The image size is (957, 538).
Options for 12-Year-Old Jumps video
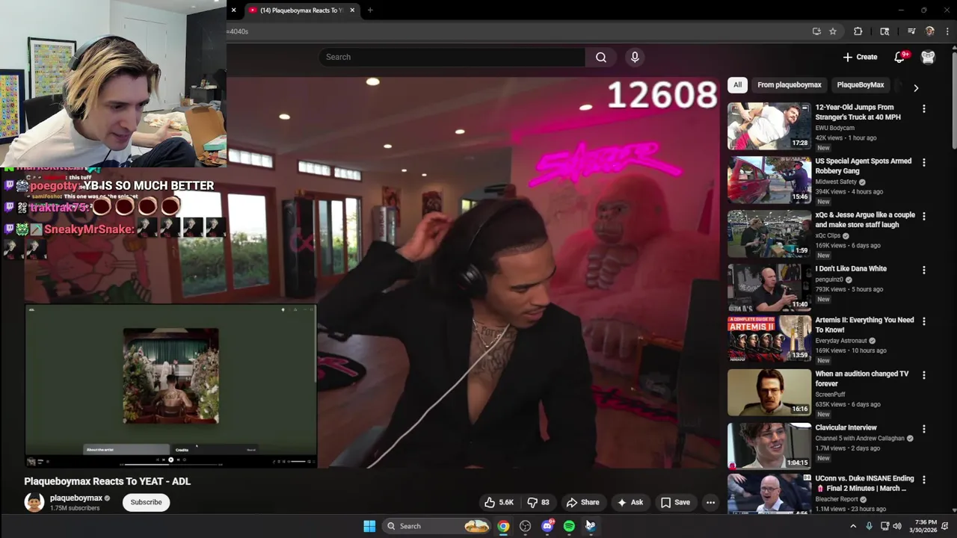click(x=923, y=108)
